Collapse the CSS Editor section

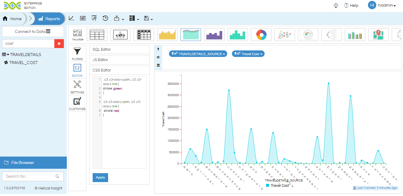[x=119, y=70]
